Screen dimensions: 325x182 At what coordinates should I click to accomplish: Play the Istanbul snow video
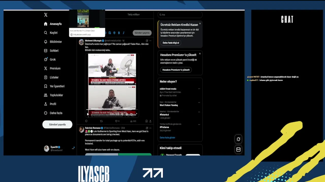click(x=88, y=114)
